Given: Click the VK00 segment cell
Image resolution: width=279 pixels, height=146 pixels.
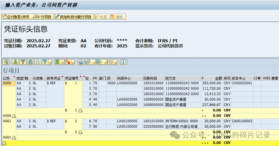Looking at the screenshot, I should tap(111, 83).
